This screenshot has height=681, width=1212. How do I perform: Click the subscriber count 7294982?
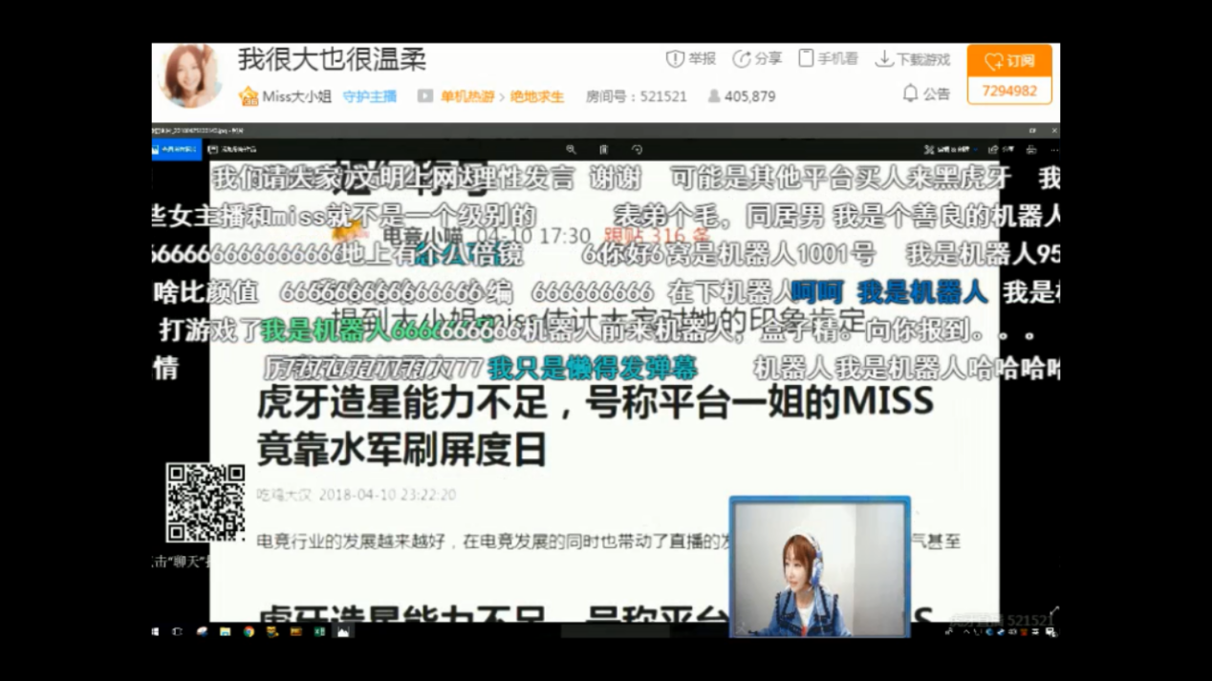(x=1009, y=91)
